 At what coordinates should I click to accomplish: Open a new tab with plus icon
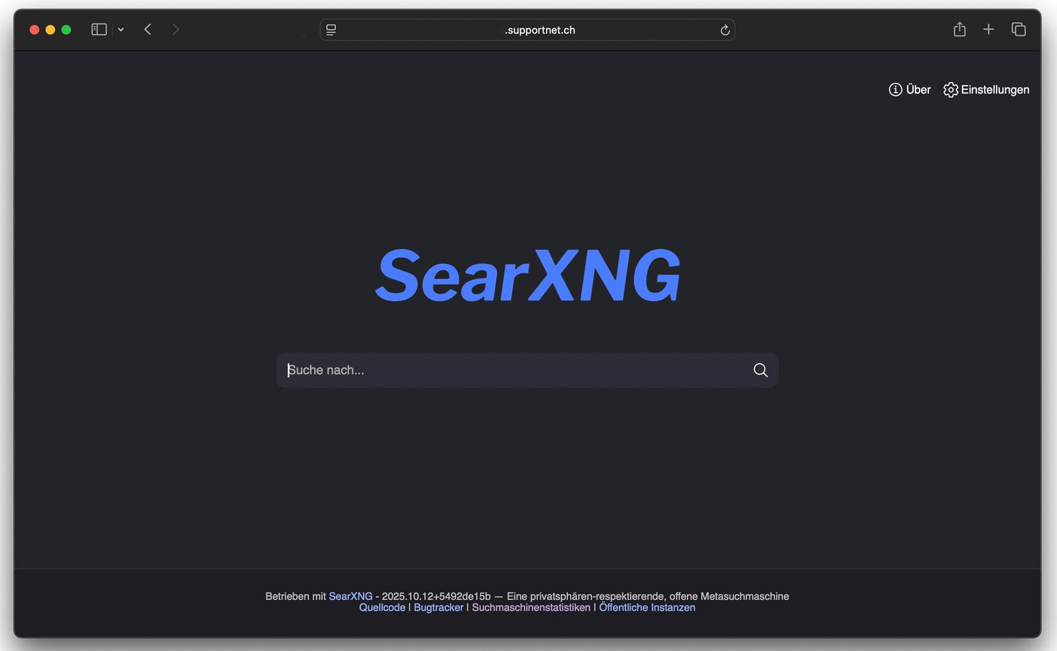pos(988,29)
